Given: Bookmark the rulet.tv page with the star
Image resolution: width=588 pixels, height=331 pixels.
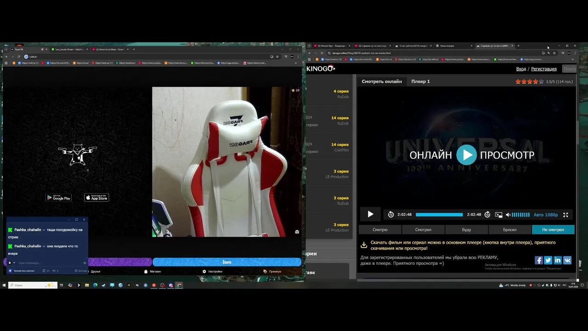Looking at the screenshot, I should 277,57.
